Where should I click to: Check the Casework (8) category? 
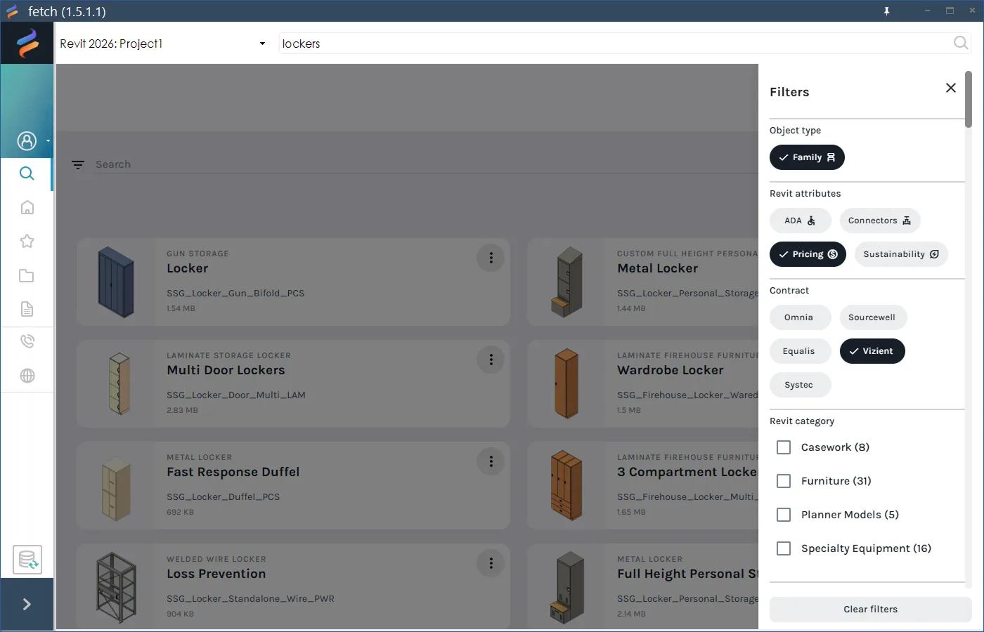pos(784,447)
